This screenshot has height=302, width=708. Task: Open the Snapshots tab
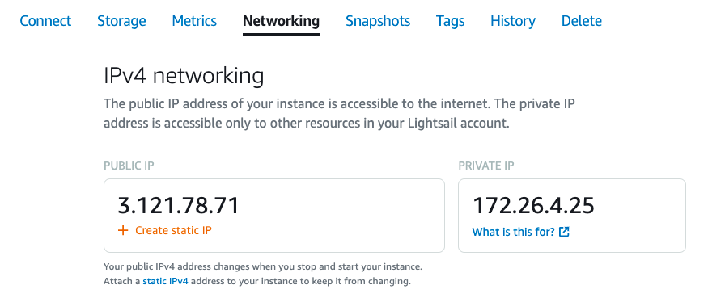click(378, 21)
